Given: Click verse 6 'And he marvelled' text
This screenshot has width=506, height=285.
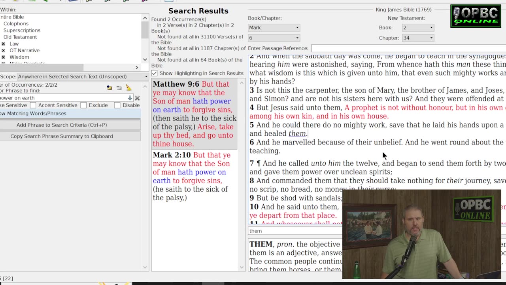Looking at the screenshot, I should [x=286, y=142].
